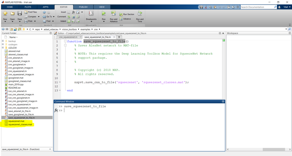The height and width of the screenshot is (156, 292).
Task: Collapse the toolstrip with minimize arrow
Action: tap(290, 25)
